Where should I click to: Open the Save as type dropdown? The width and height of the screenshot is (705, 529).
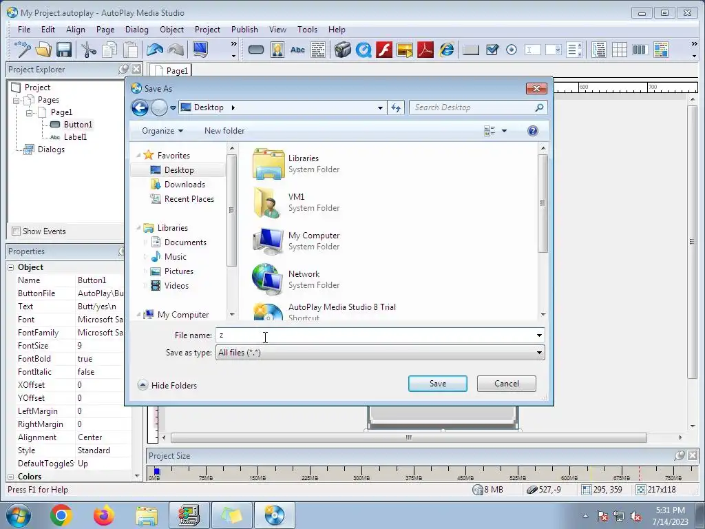pos(539,353)
